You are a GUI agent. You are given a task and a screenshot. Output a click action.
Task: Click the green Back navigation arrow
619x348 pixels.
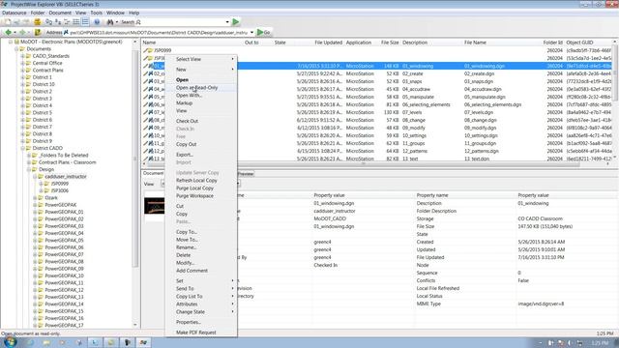pos(9,32)
